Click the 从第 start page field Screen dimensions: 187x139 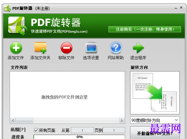[82, 130]
